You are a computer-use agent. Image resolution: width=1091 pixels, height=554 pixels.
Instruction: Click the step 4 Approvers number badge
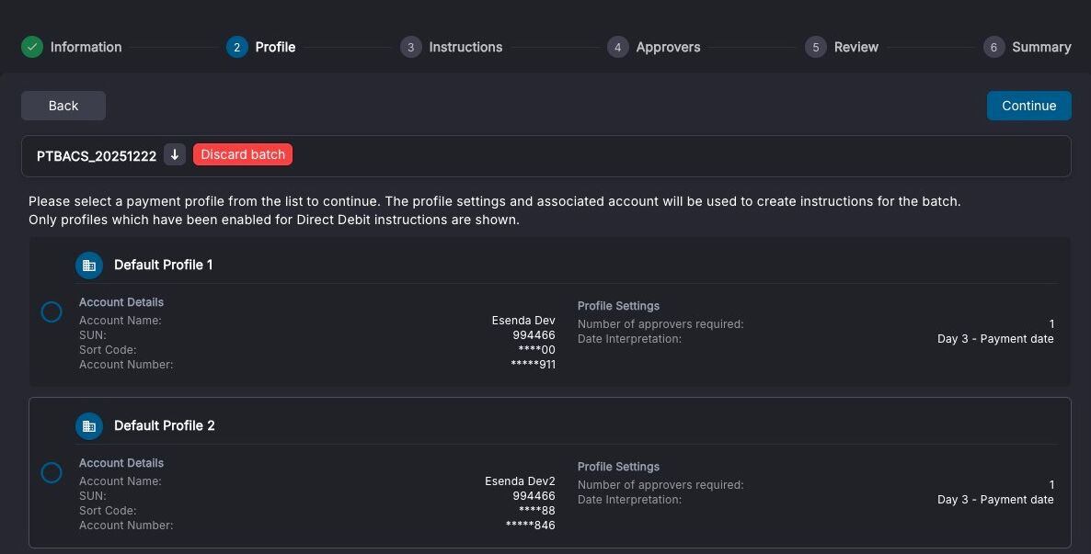point(618,47)
